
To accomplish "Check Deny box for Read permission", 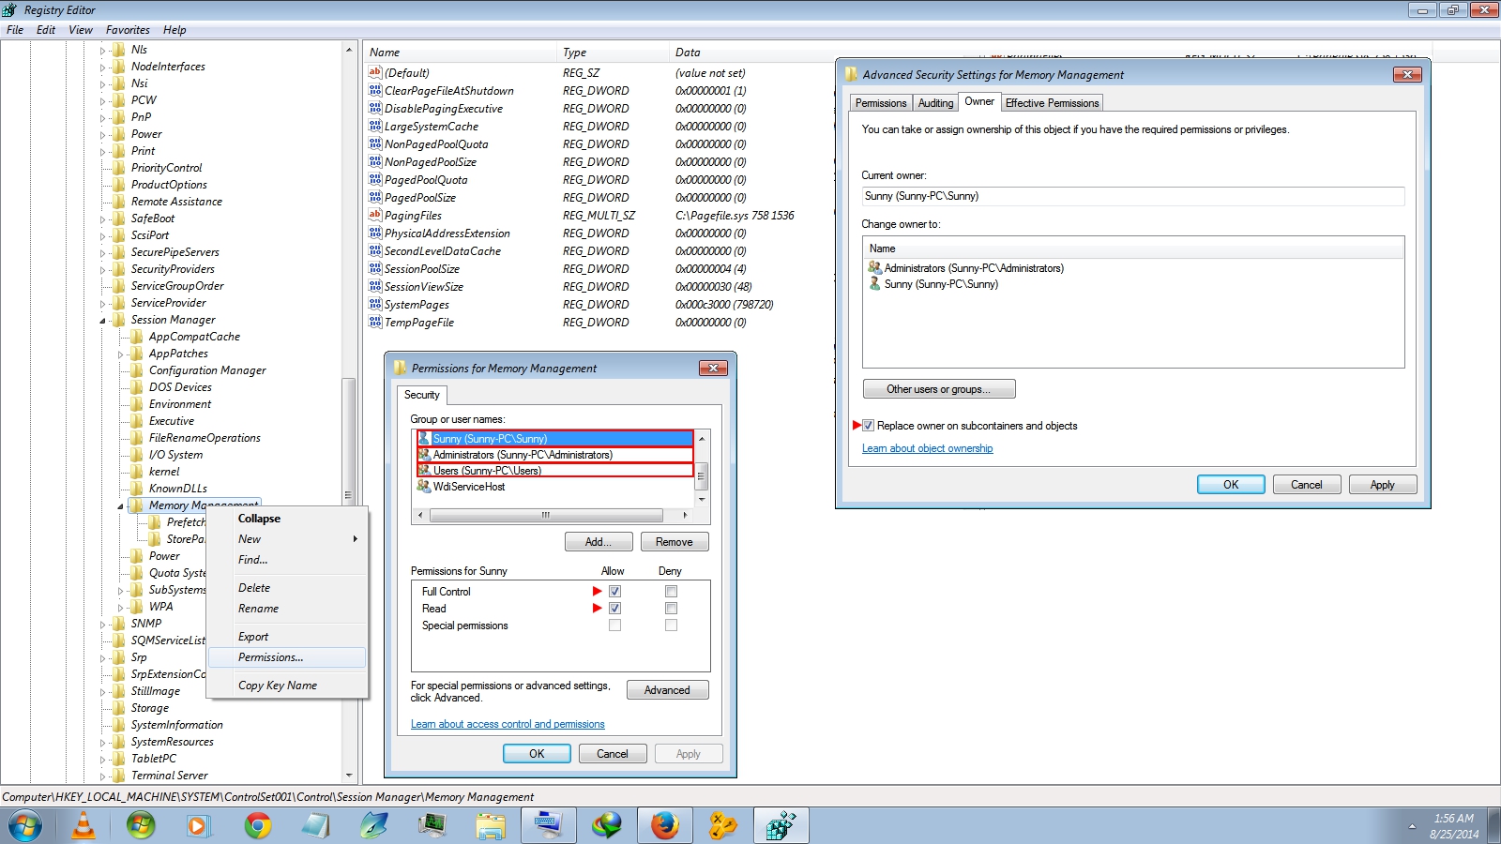I will 671,609.
